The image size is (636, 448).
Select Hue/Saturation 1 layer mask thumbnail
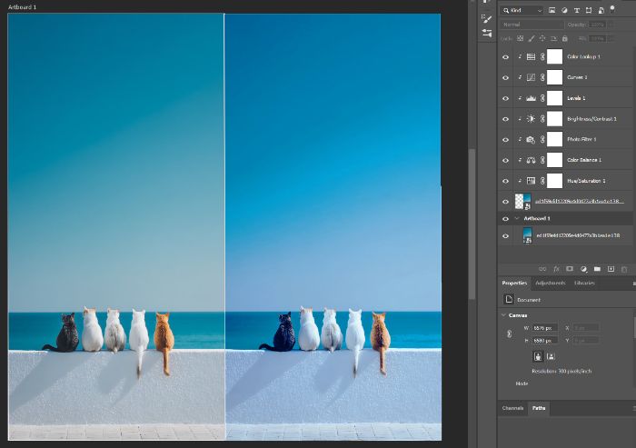click(x=554, y=181)
